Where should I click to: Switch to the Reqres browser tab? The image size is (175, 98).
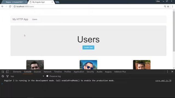14,2
